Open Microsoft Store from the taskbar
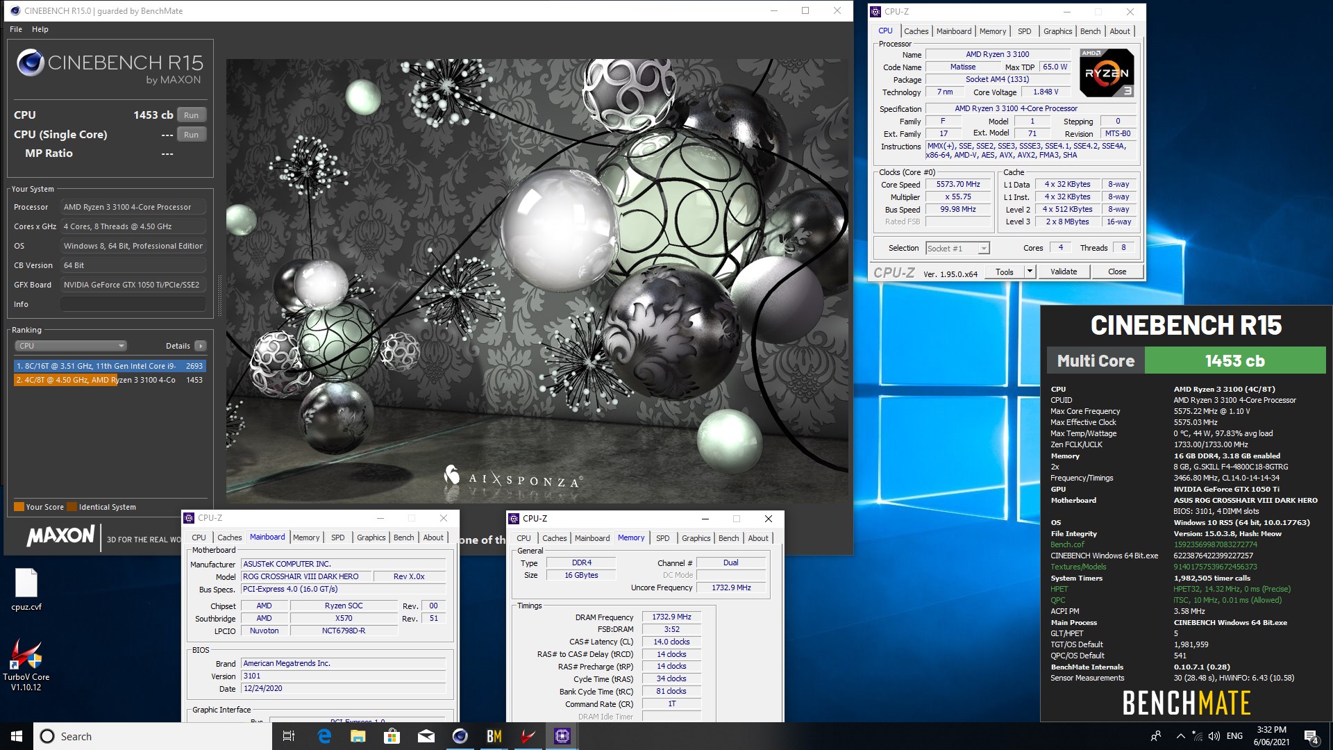This screenshot has height=750, width=1333. pyautogui.click(x=392, y=736)
